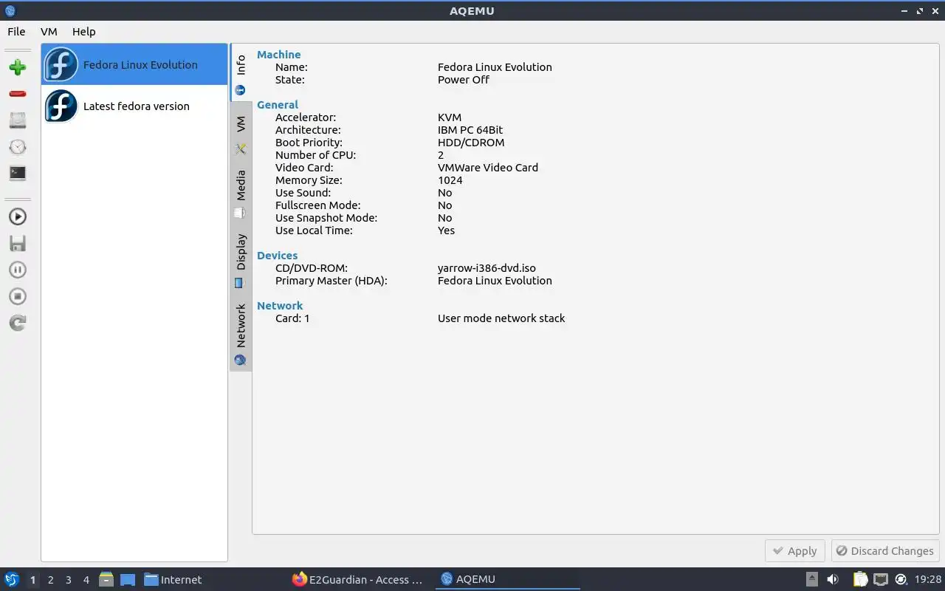Click the Power Off state value
The width and height of the screenshot is (945, 591).
click(464, 80)
